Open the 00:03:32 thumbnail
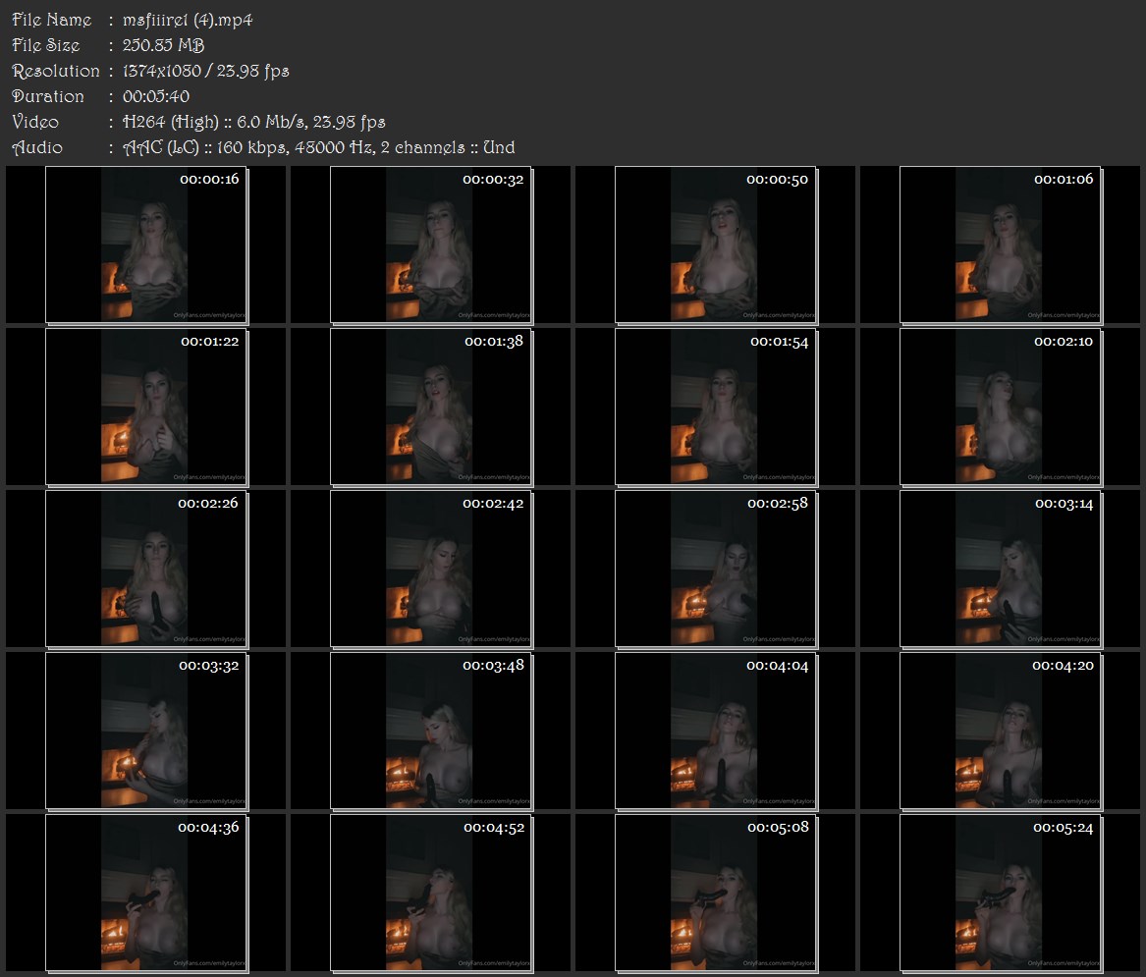The height and width of the screenshot is (977, 1146). click(x=146, y=731)
